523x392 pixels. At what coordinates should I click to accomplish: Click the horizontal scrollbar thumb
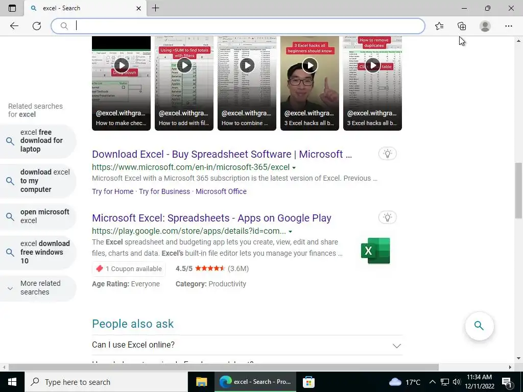[224, 367]
